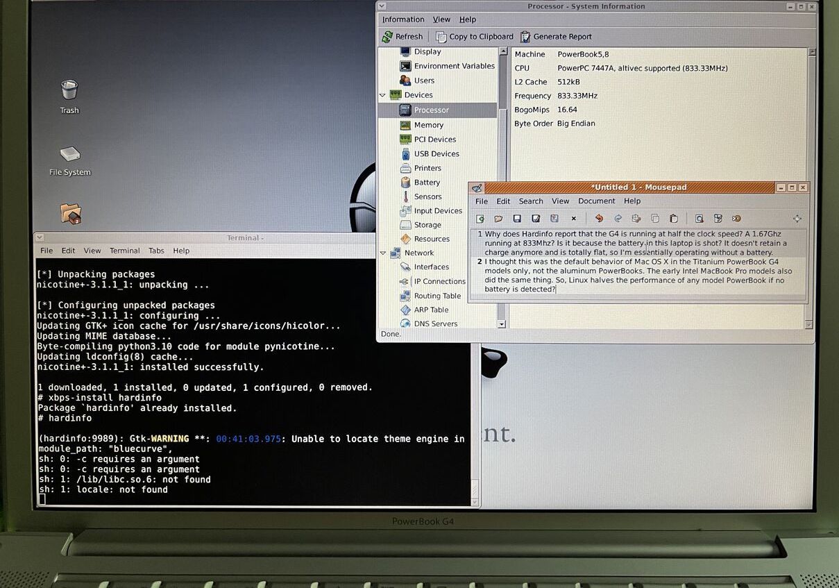
Task: Collapse the Devices tree category
Action: tap(382, 95)
